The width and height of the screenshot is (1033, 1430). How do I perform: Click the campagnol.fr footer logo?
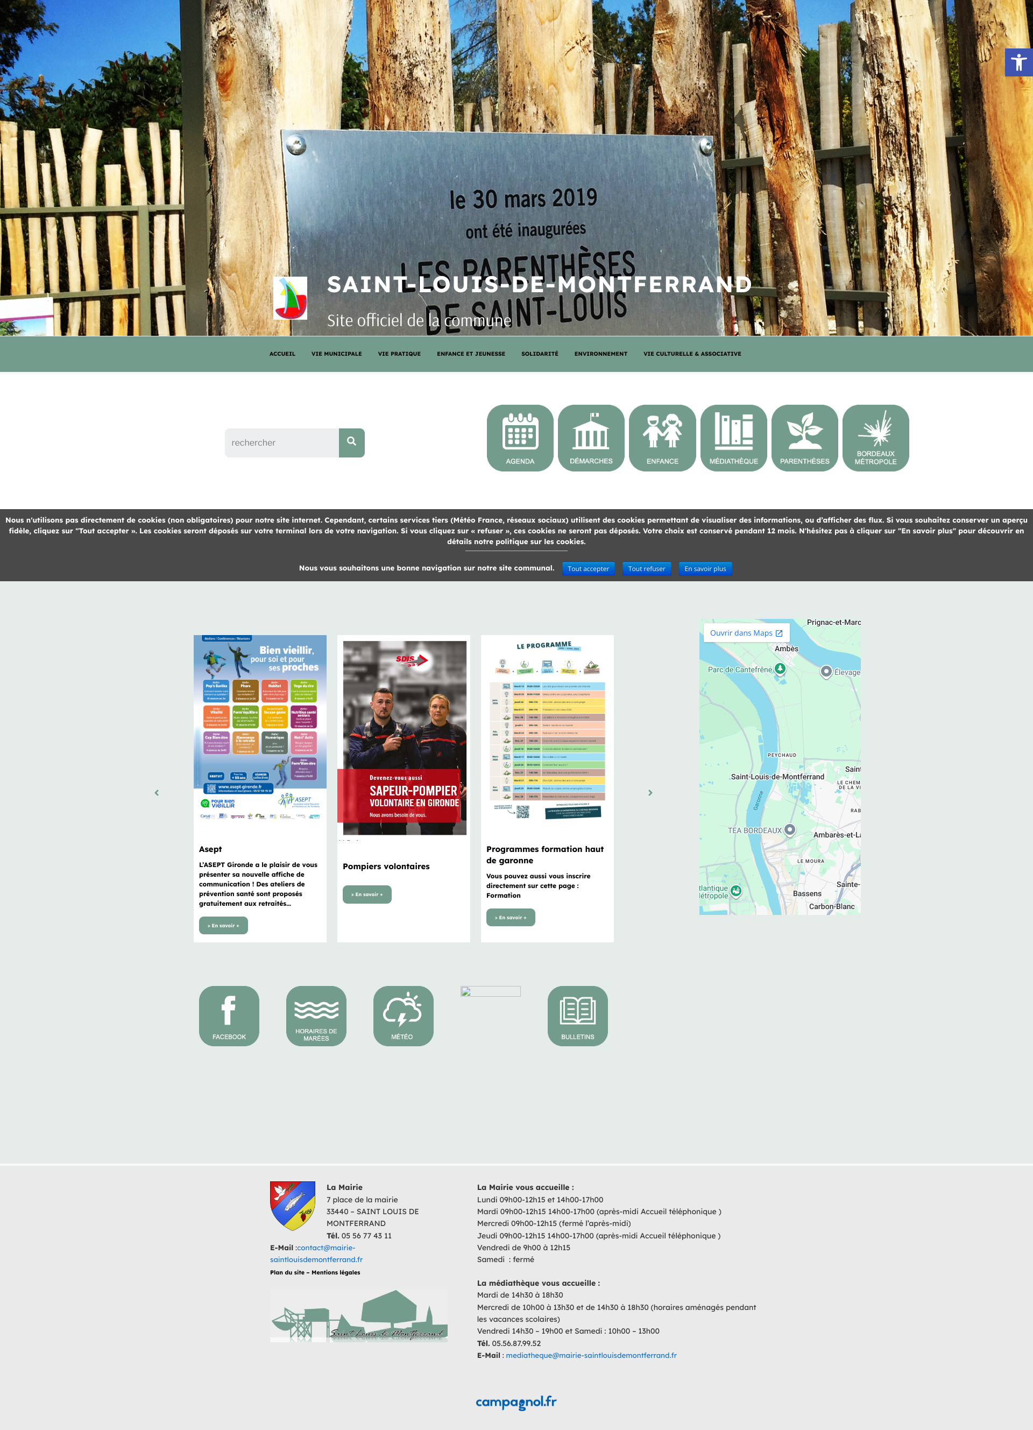(516, 1402)
